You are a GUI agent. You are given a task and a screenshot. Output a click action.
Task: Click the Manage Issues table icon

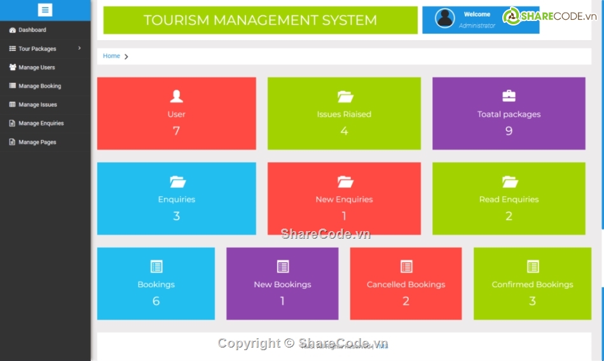tap(12, 104)
